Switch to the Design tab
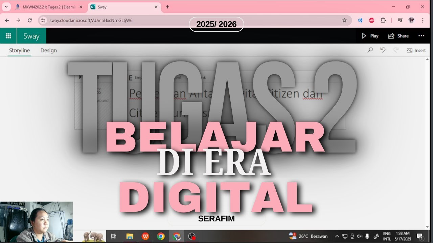Screen dimensions: 433x243 click(x=48, y=50)
